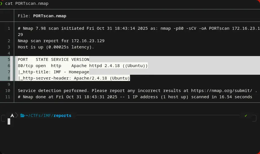Click the prompt chevron separator after logo
This screenshot has height=154, width=260.
click(16, 115)
